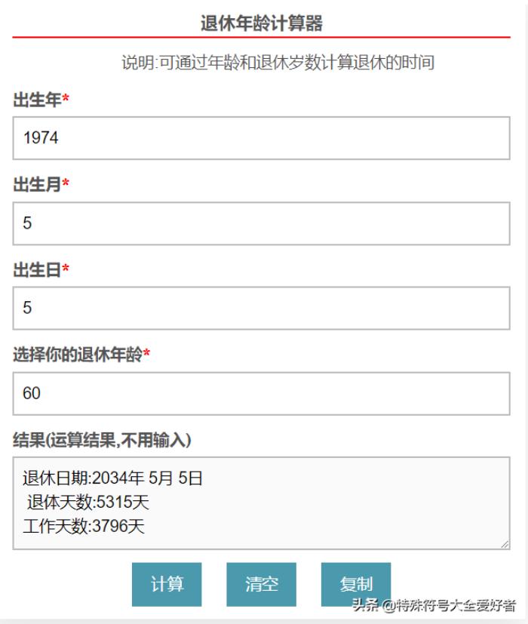Click the 选择你的退休年龄 label
Viewport: 528px width, 624px height.
[x=81, y=355]
